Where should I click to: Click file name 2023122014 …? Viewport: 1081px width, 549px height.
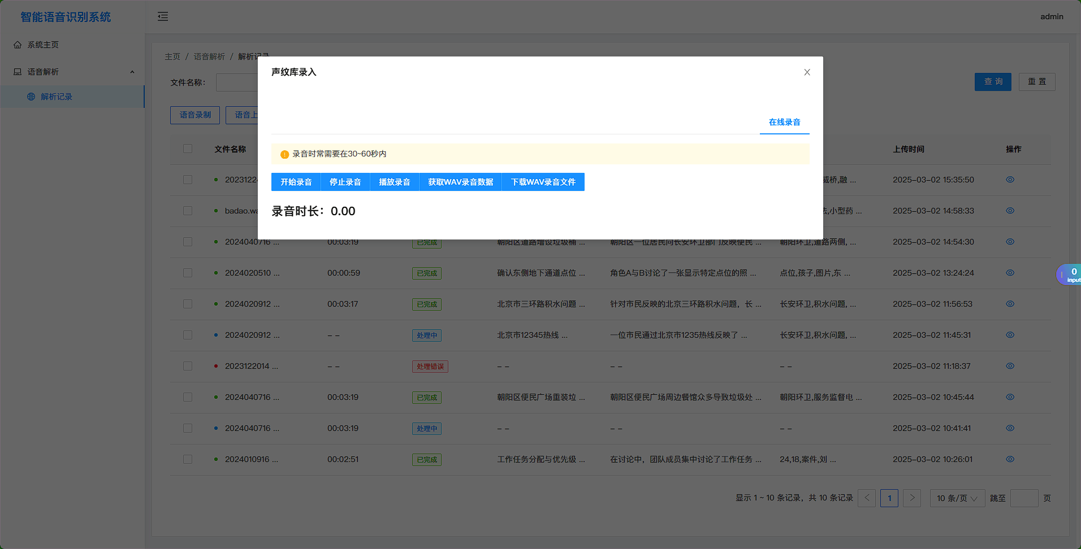click(x=252, y=366)
